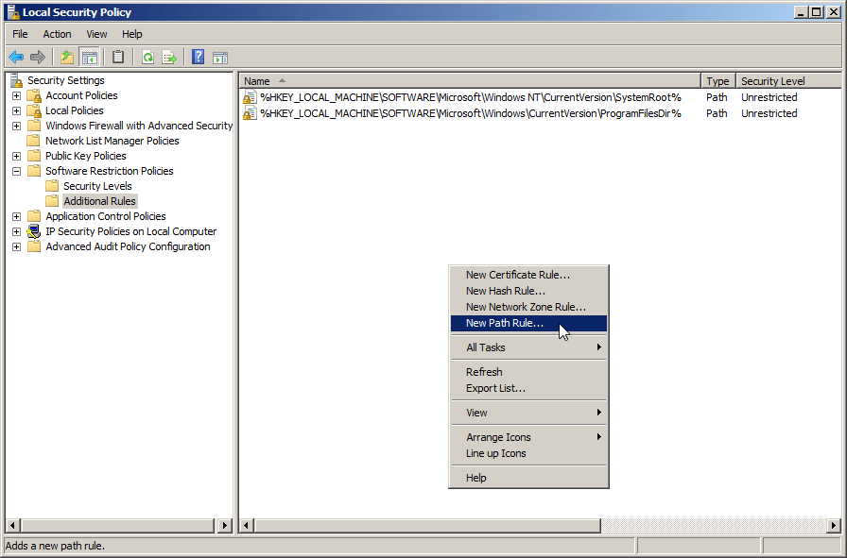Click the Local Security Policy title bar icon
The width and height of the screenshot is (847, 558).
tap(13, 12)
